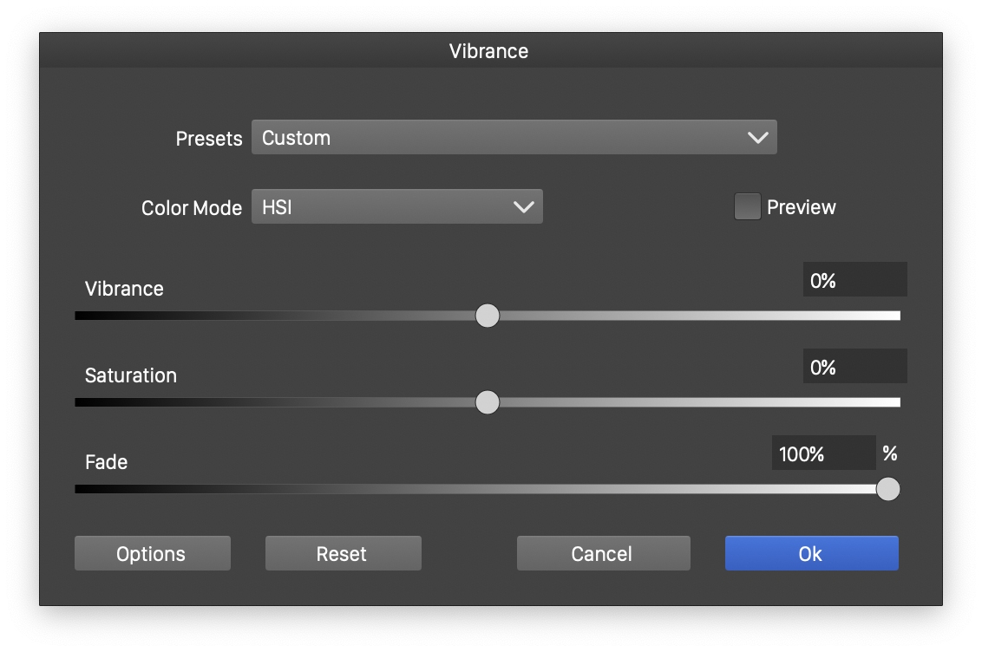Click the Vibrance dialog title bar
The image size is (982, 652).
489,51
